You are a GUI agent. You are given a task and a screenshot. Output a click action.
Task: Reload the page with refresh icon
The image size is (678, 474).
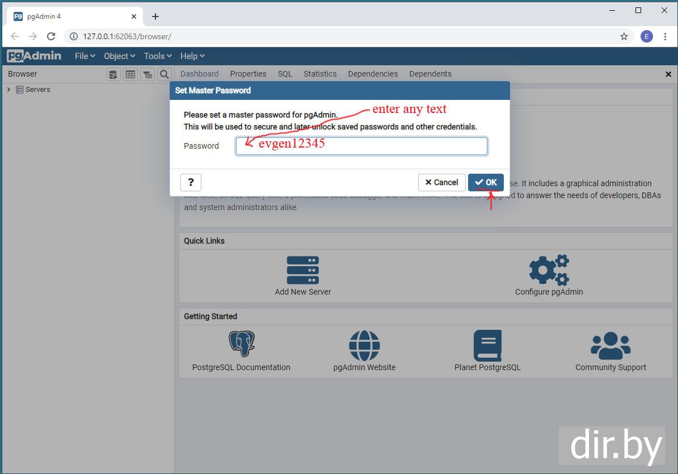pos(51,36)
